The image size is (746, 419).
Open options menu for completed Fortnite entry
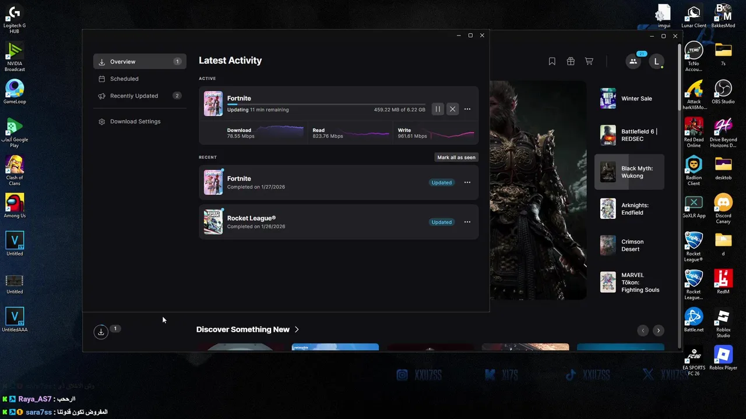pyautogui.click(x=467, y=182)
